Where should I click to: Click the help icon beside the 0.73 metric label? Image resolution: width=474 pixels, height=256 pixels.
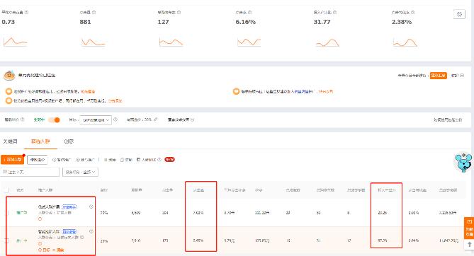coord(27,13)
